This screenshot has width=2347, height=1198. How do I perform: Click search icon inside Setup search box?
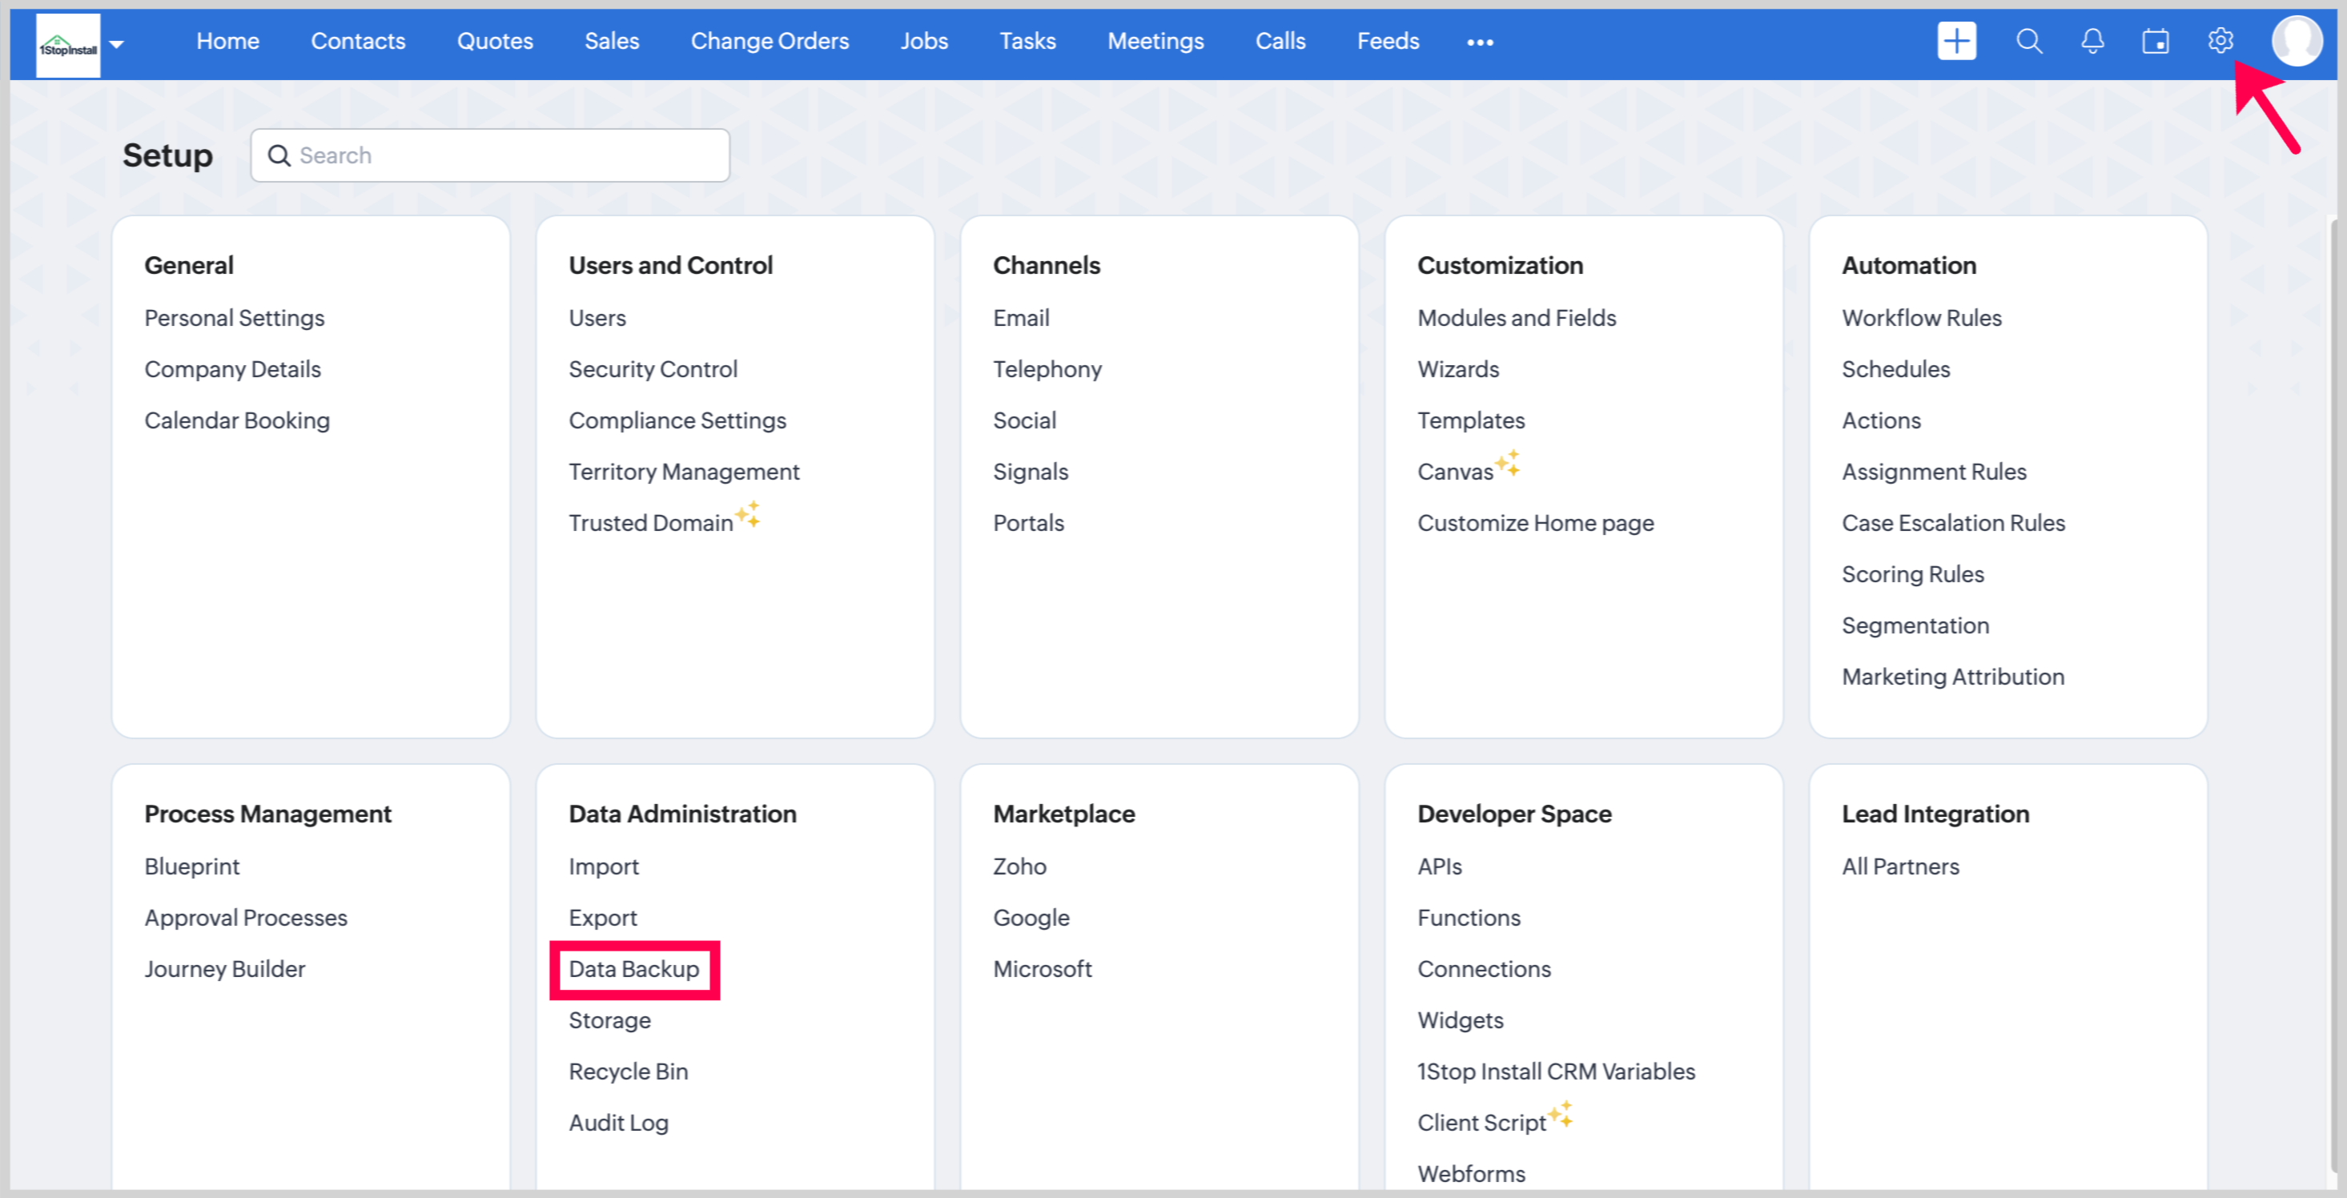coord(279,156)
